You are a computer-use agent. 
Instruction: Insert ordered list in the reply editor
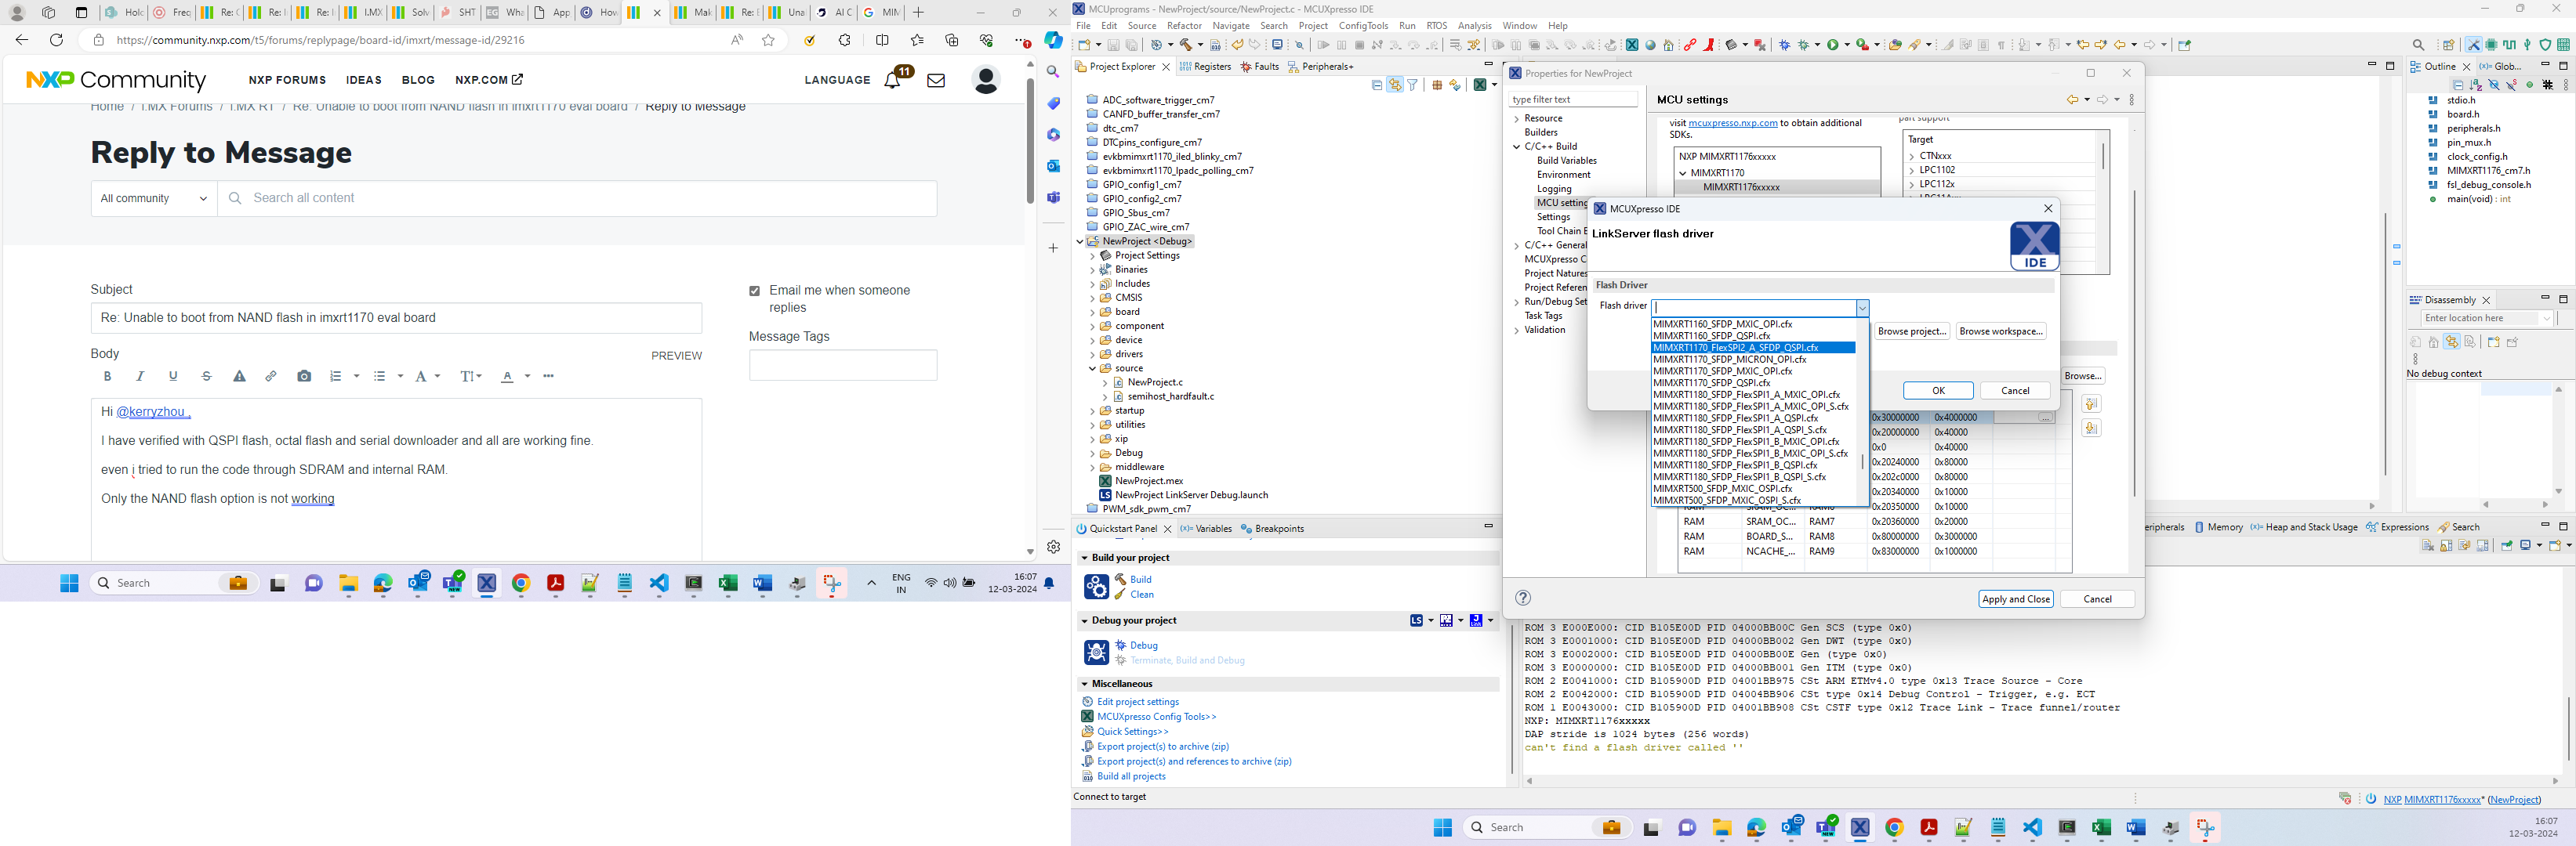click(x=336, y=377)
